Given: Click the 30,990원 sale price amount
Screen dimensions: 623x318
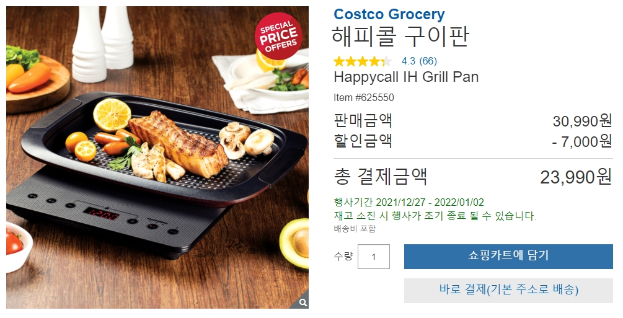Looking at the screenshot, I should point(582,121).
